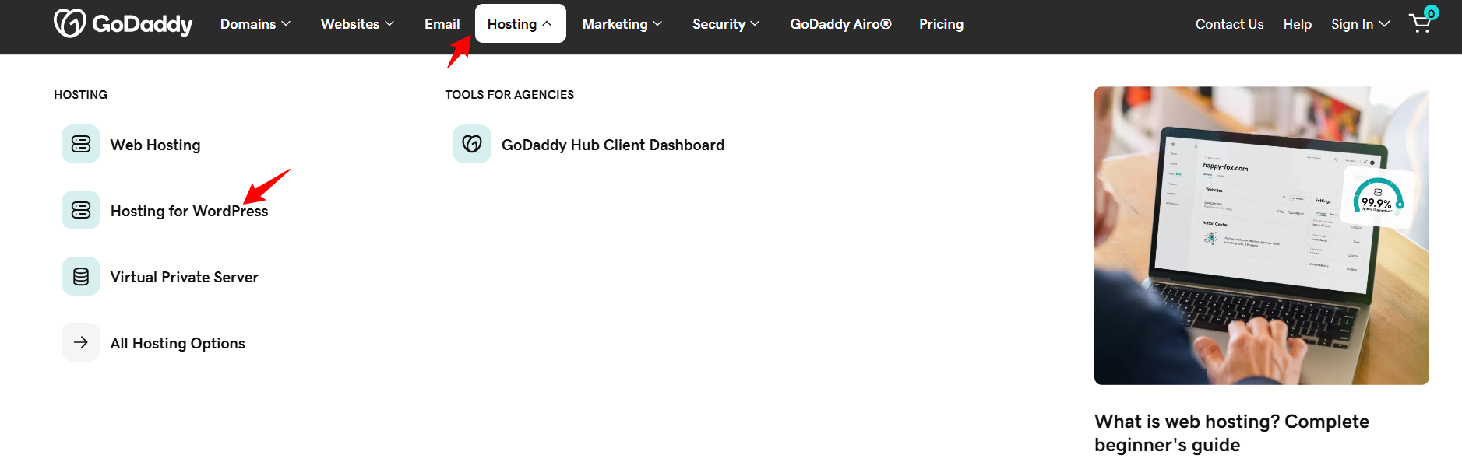The width and height of the screenshot is (1462, 469).
Task: Collapse the Hosting menu
Action: point(520,24)
